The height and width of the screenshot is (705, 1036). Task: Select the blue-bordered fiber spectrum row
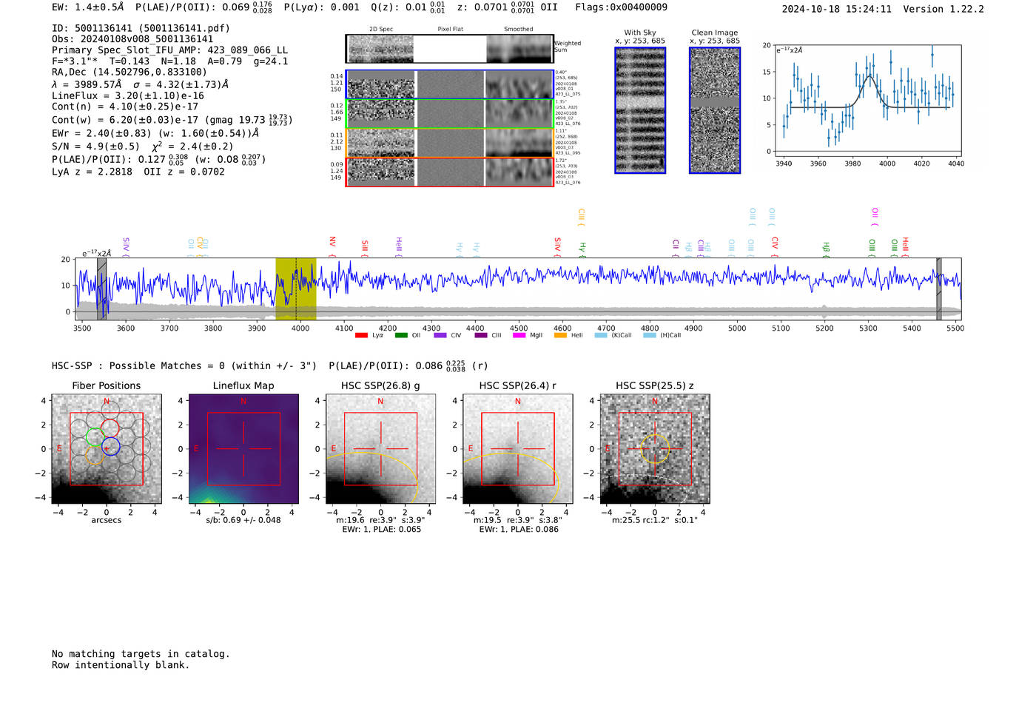[449, 84]
